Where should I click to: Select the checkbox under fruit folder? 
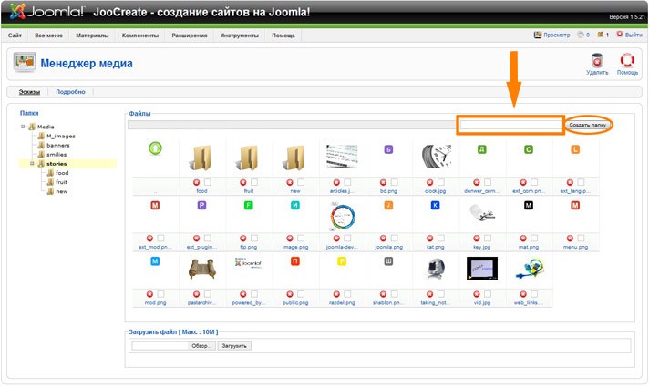click(x=254, y=183)
